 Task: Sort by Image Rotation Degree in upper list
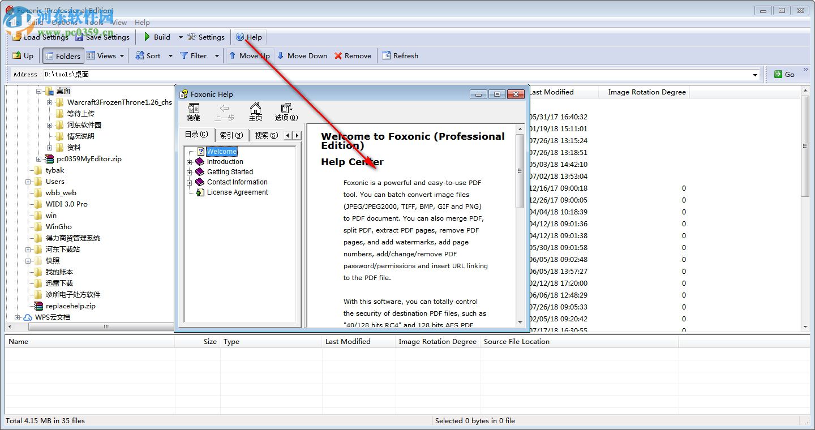646,92
